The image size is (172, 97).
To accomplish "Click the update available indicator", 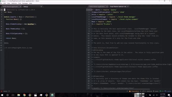I will pyautogui.click(x=168, y=91).
